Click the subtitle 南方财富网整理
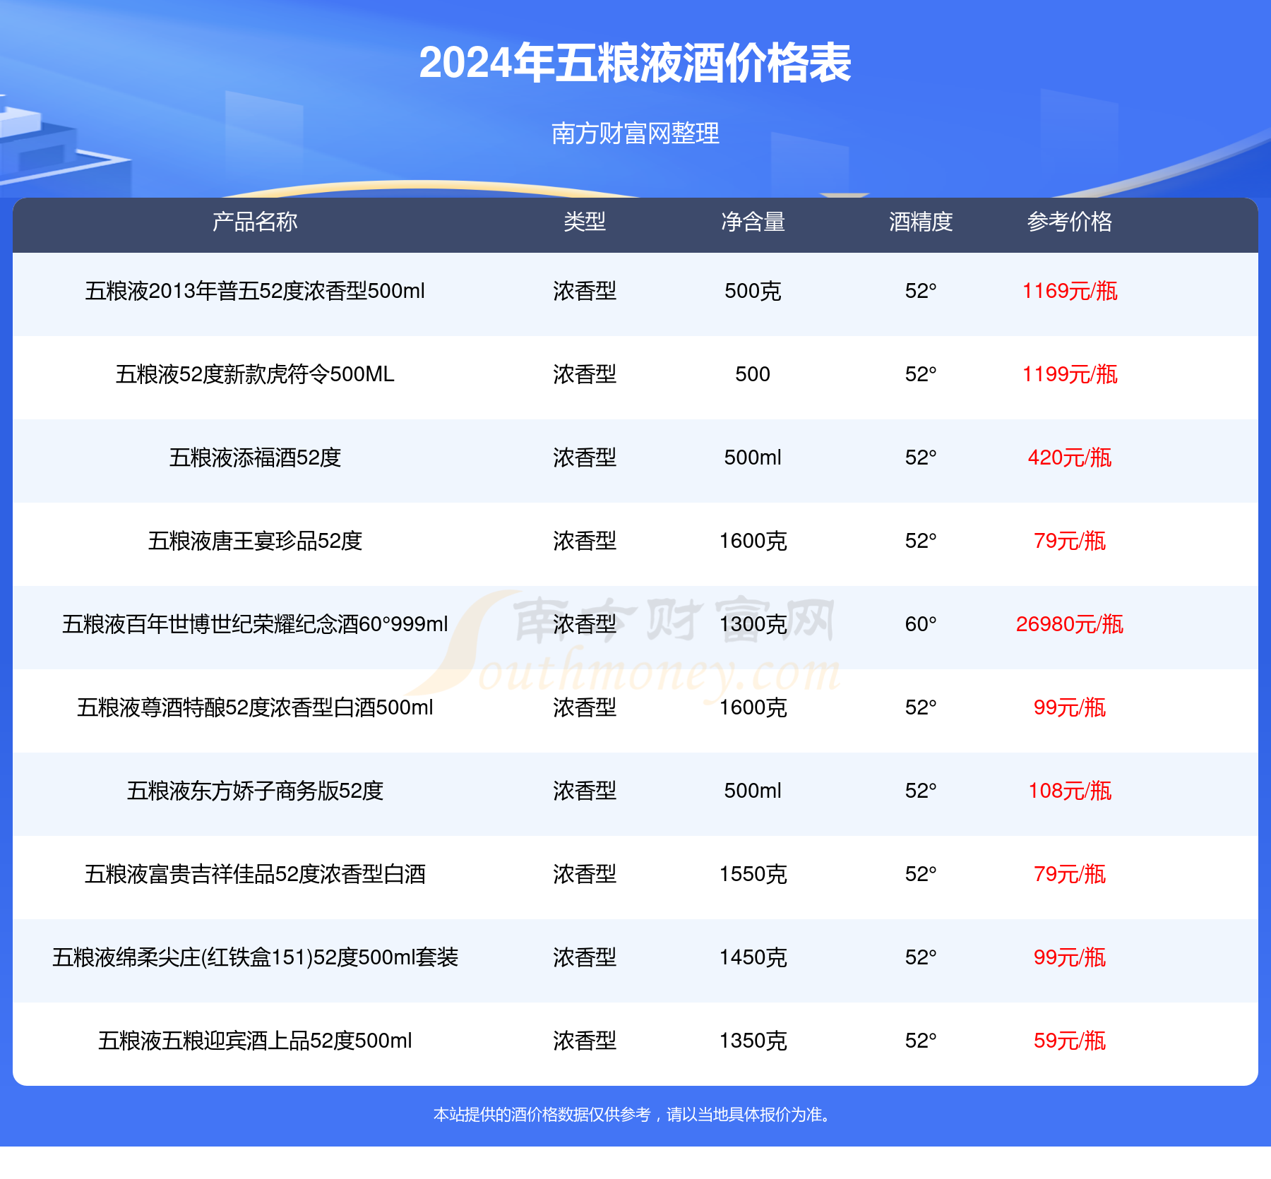This screenshot has height=1179, width=1271. (635, 133)
